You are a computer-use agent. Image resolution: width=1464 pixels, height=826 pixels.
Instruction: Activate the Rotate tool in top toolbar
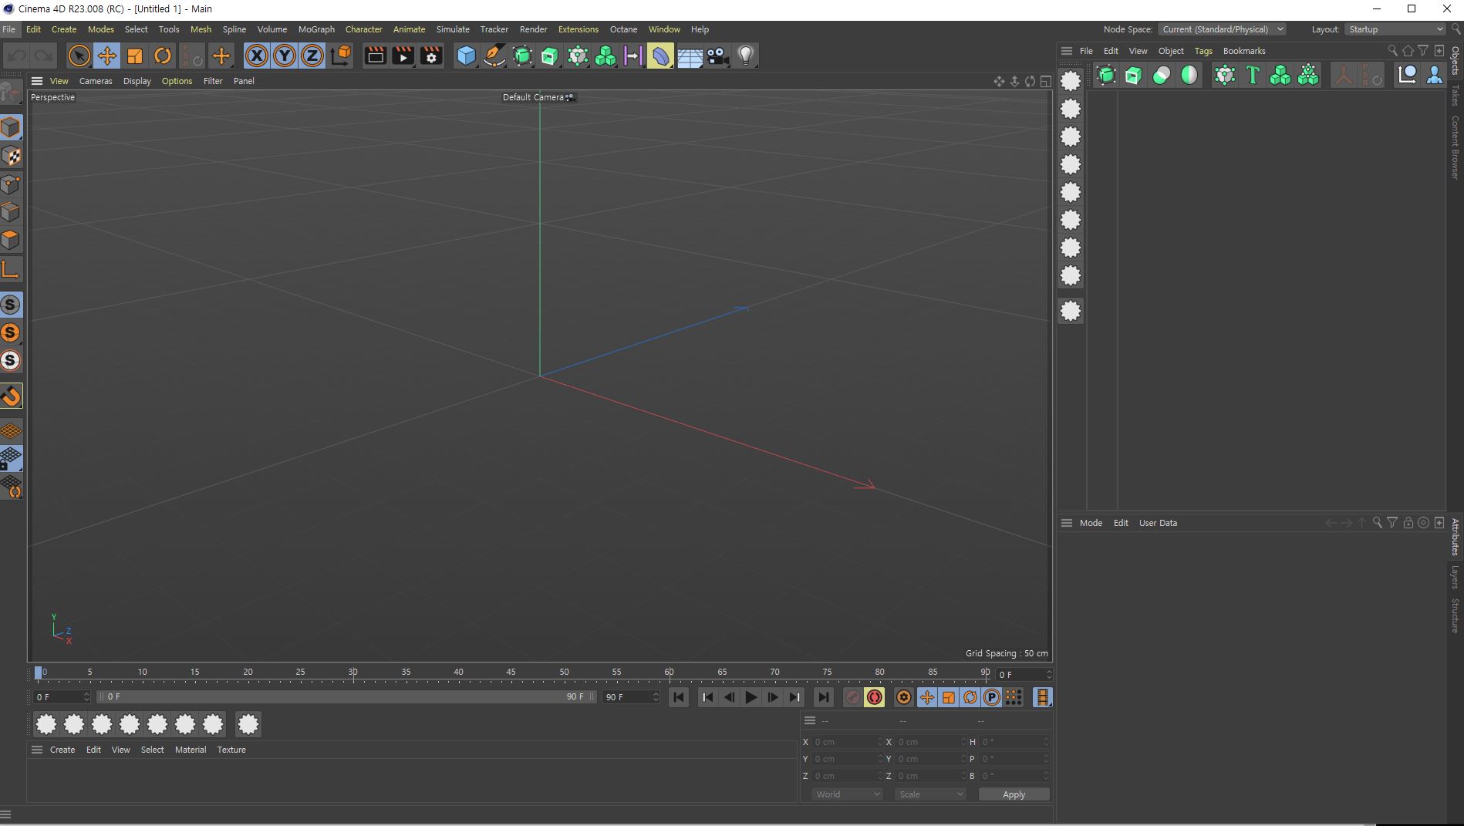(x=163, y=56)
